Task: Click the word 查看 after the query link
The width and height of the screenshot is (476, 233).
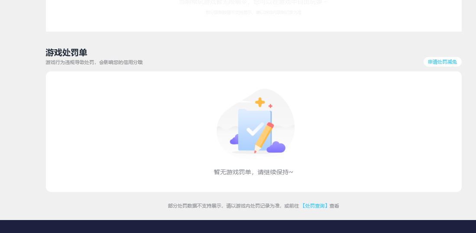Action: 334,206
